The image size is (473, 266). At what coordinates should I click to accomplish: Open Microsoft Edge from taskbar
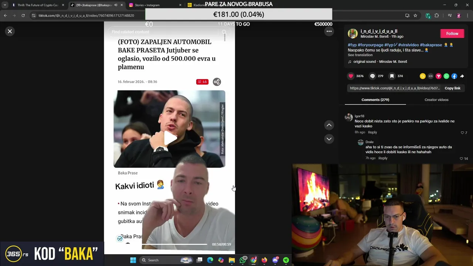pos(210,260)
